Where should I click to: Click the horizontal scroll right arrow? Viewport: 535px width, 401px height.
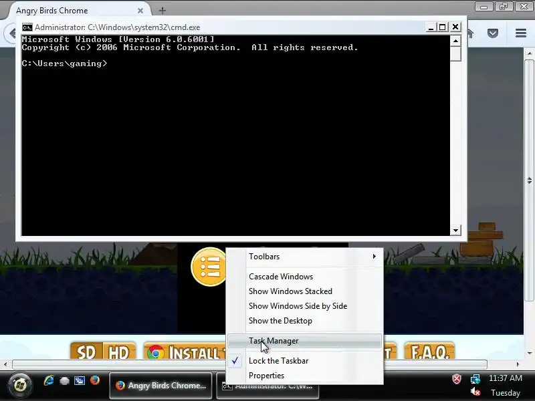click(x=518, y=364)
